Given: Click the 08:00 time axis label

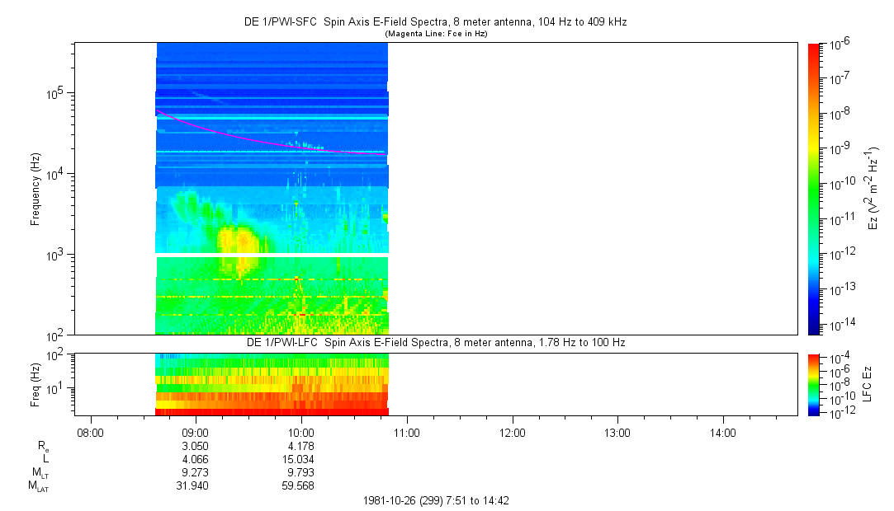Looking at the screenshot, I should click(x=89, y=432).
